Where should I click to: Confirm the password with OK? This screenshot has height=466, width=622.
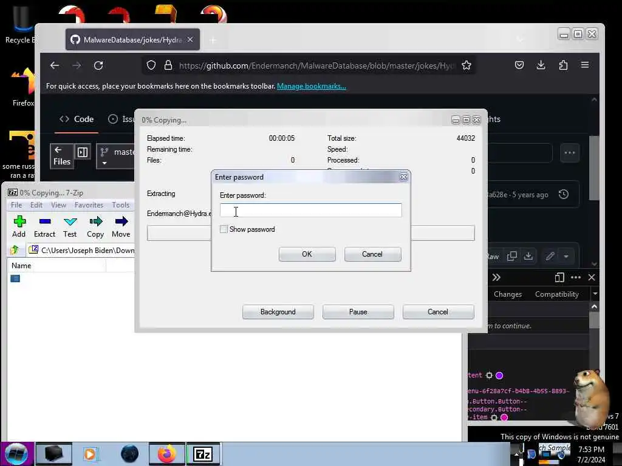pos(307,254)
